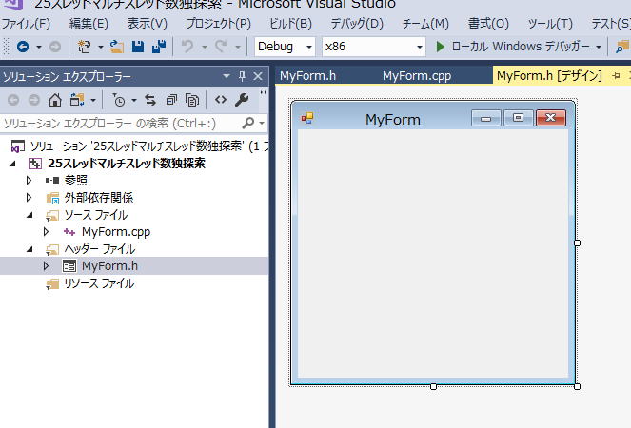The height and width of the screenshot is (428, 631).
Task: Open the 編集(E) menu
Action: coord(89,24)
